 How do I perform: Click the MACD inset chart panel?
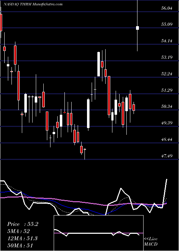click(98, 233)
